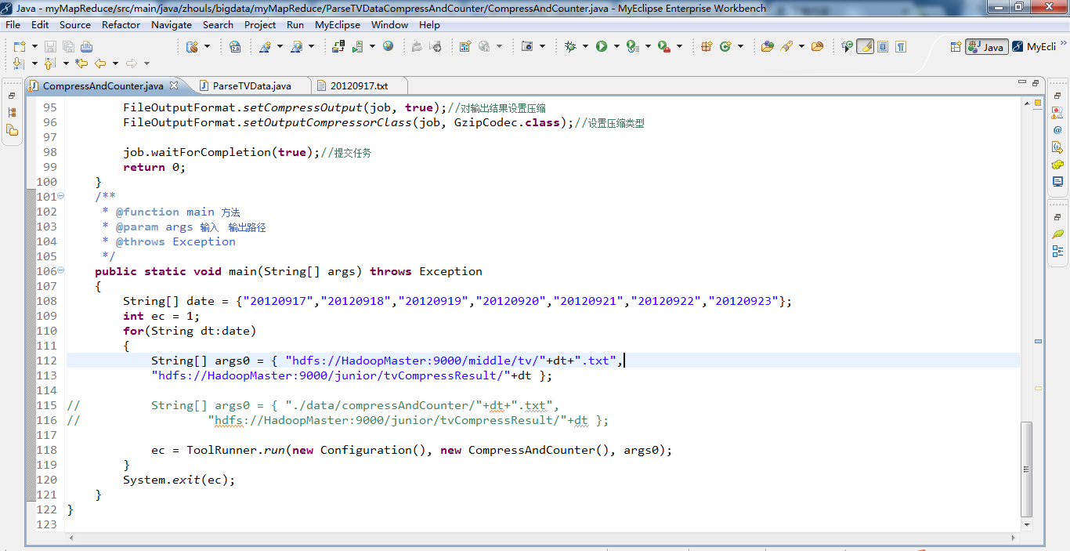Click the deploy MyEclipse server application icon

pos(338,47)
